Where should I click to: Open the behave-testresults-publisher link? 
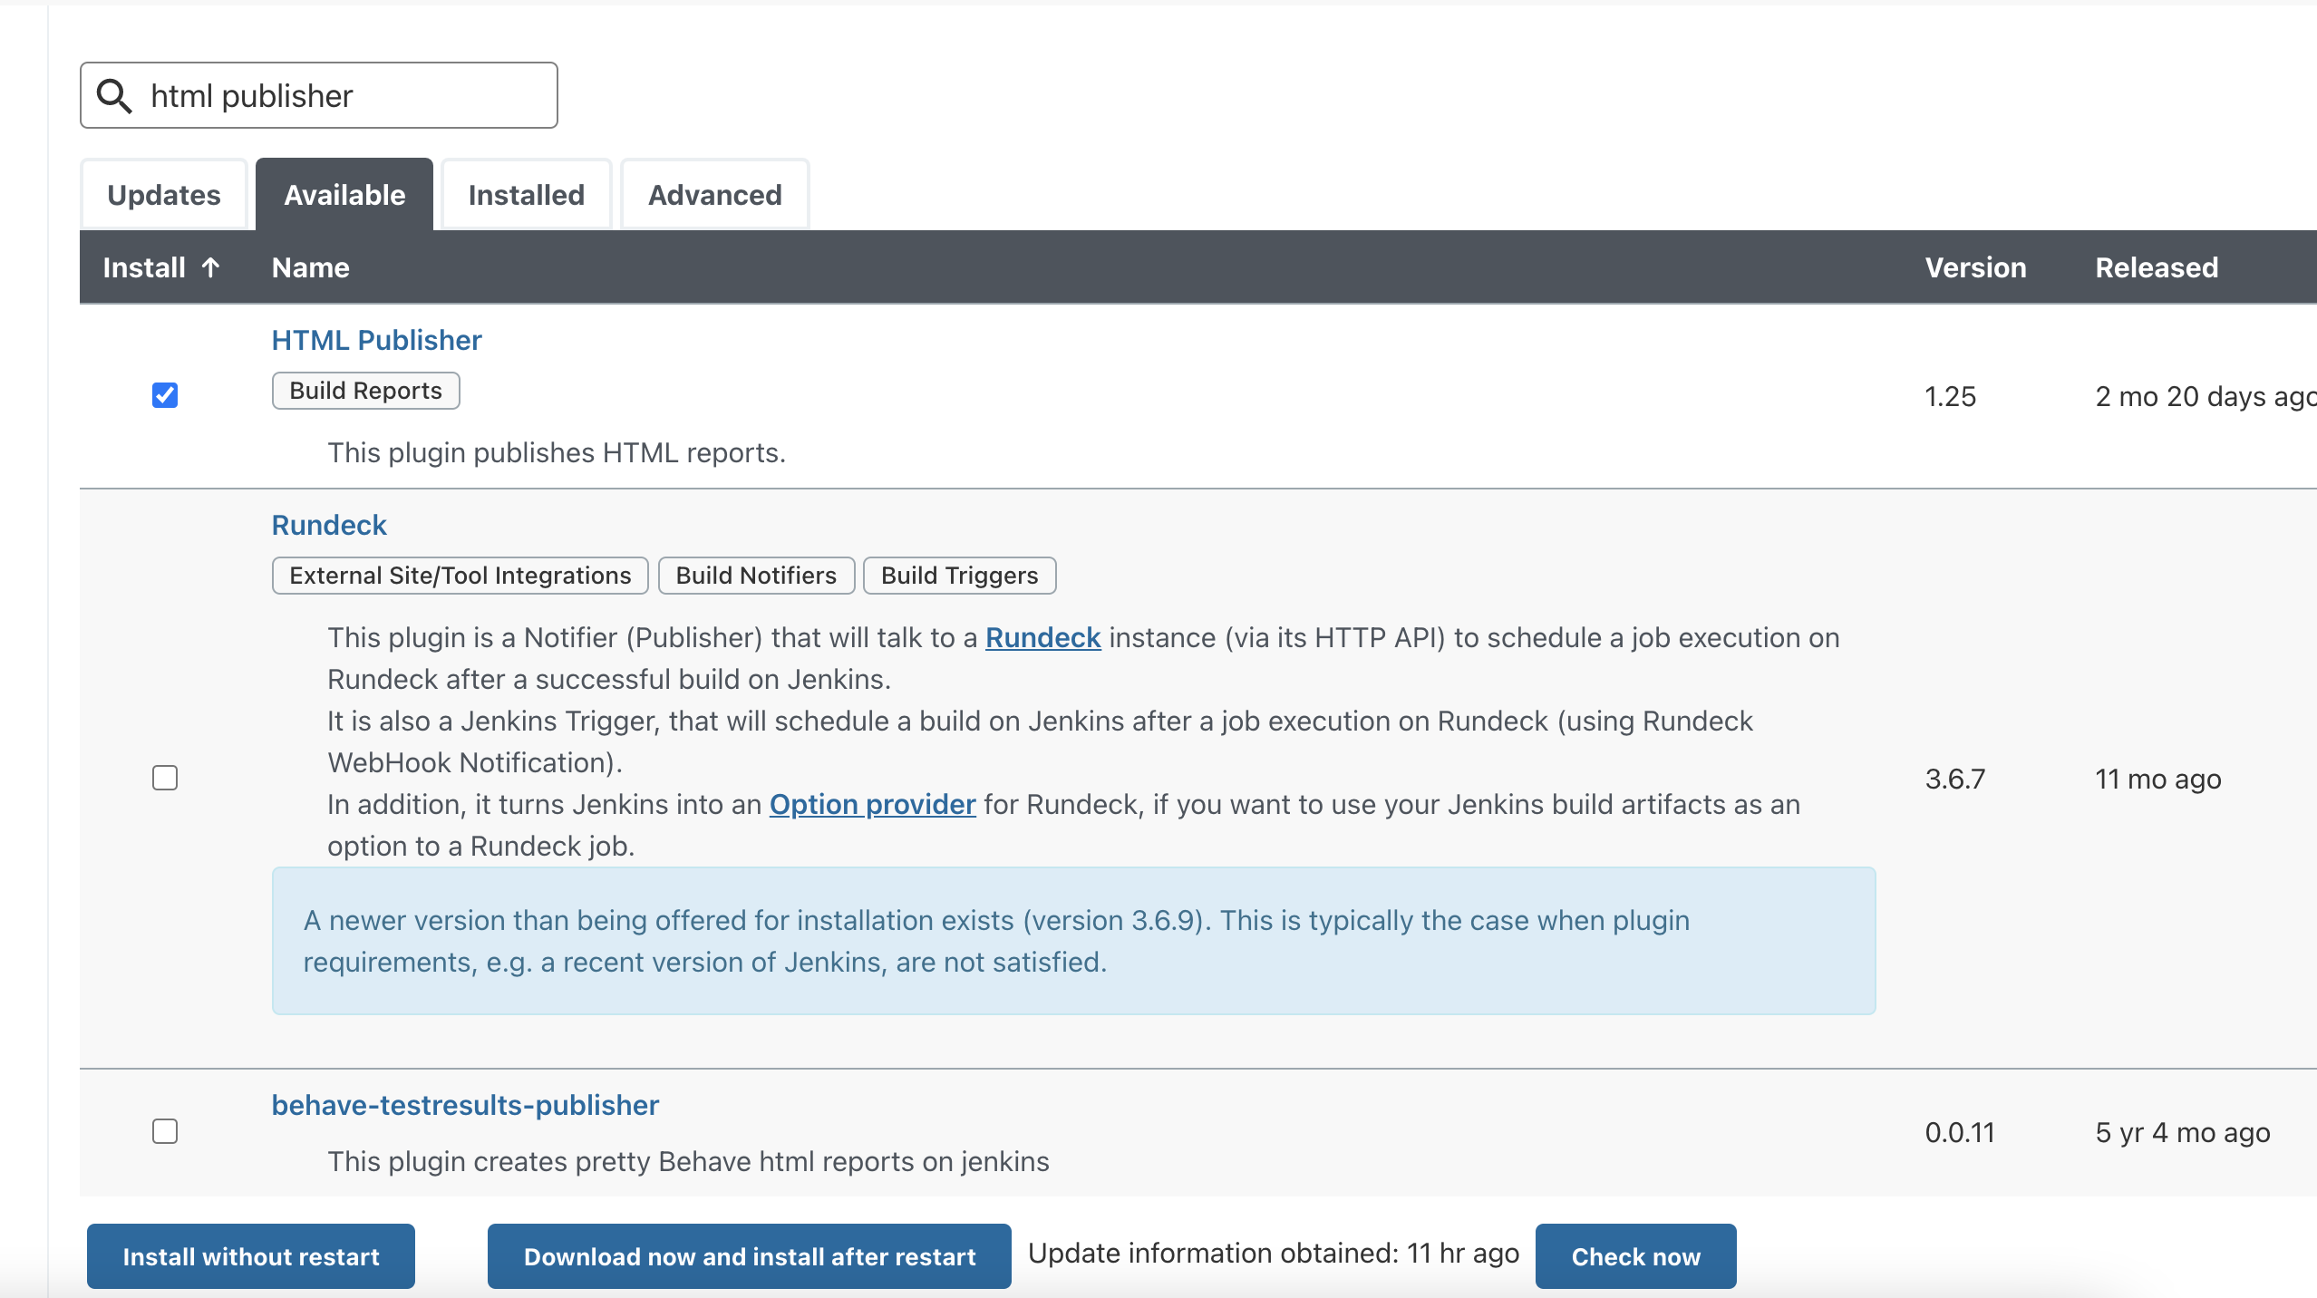click(x=465, y=1105)
